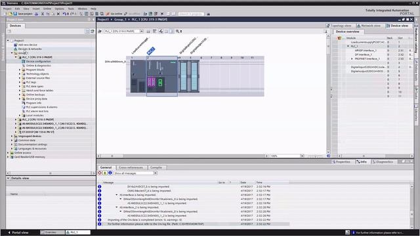Select the Cross-references tab
The image size is (420, 236).
131,168
